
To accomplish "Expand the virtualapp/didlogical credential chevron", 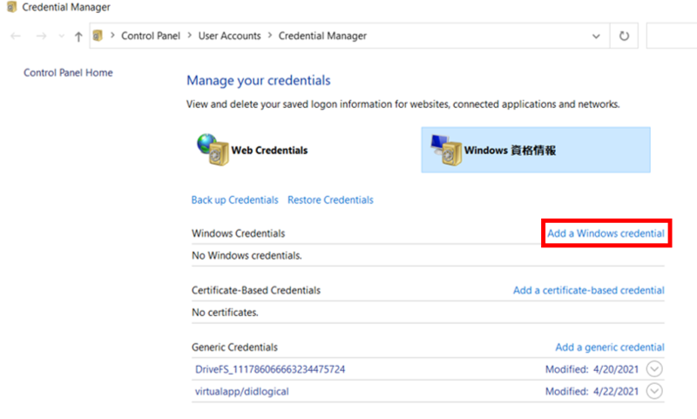I will pyautogui.click(x=654, y=391).
